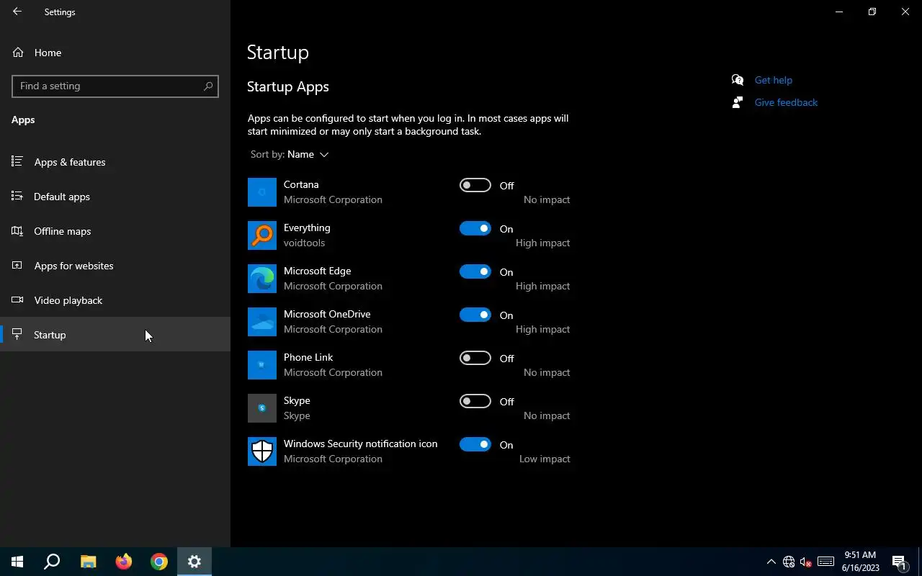
Task: Turn off Windows Security notification icon startup
Action: 475,444
